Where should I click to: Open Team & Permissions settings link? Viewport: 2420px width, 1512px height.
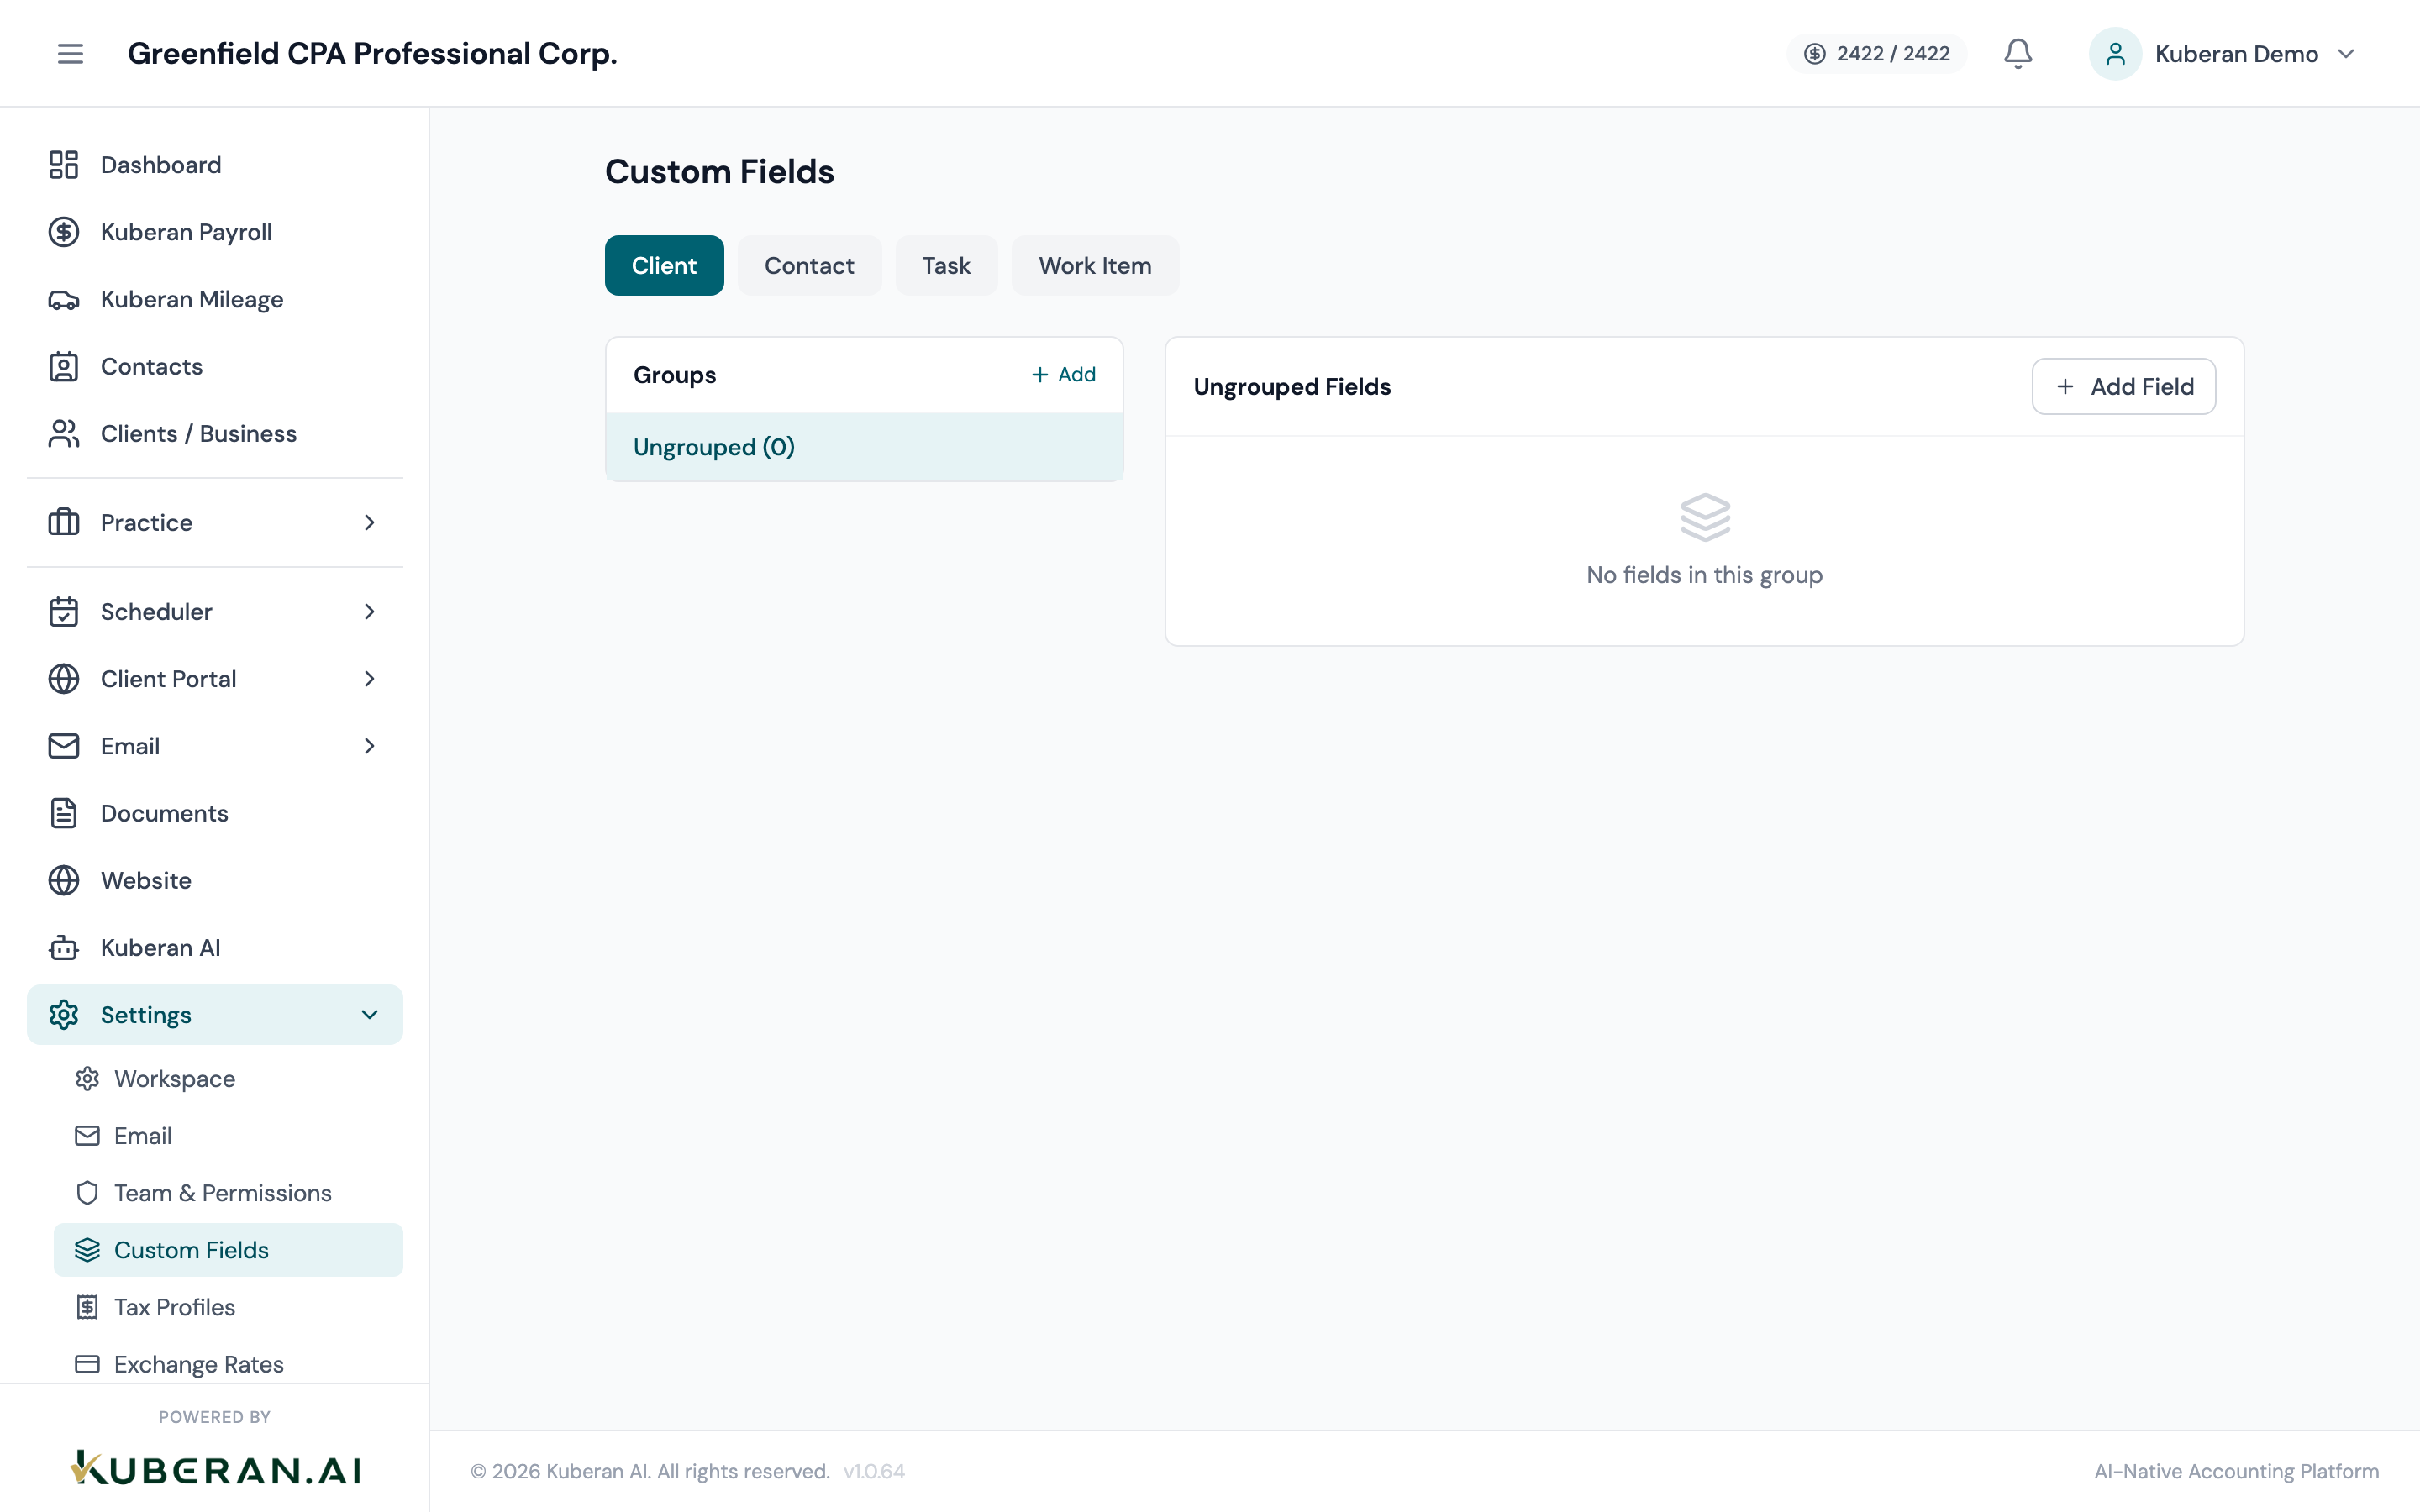pyautogui.click(x=228, y=1193)
